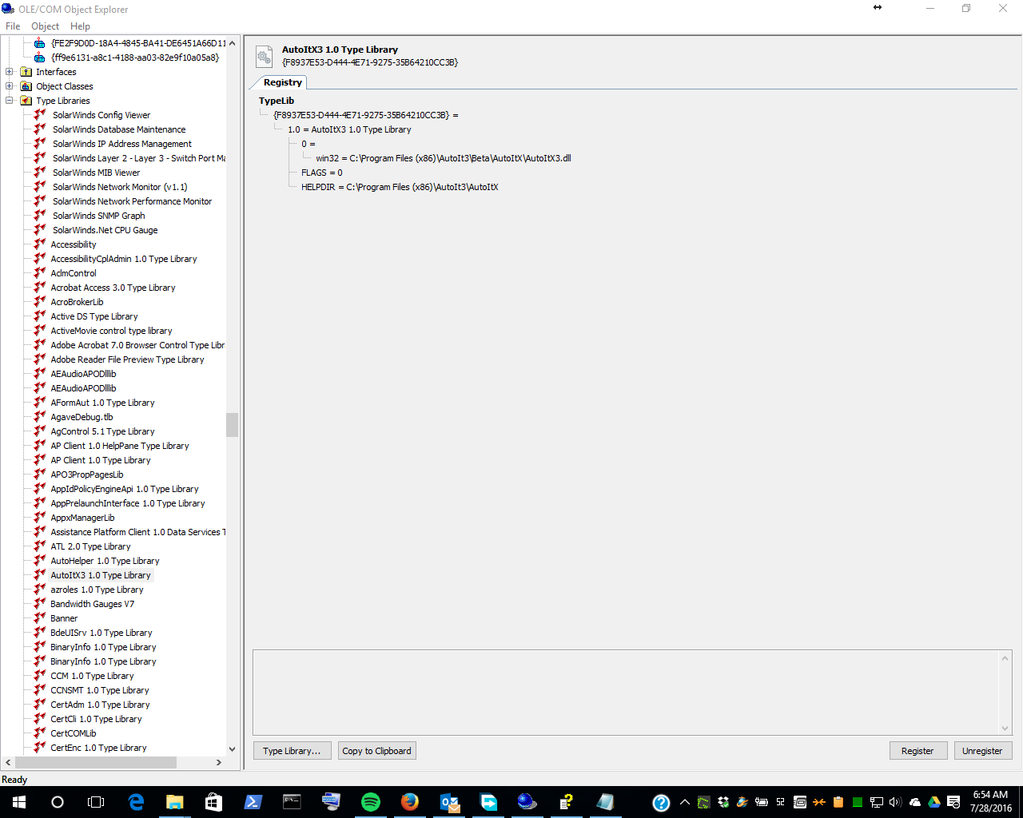Viewport: 1023px width, 818px height.
Task: Select CertEnc 1.0 Type Library
Action: (98, 748)
